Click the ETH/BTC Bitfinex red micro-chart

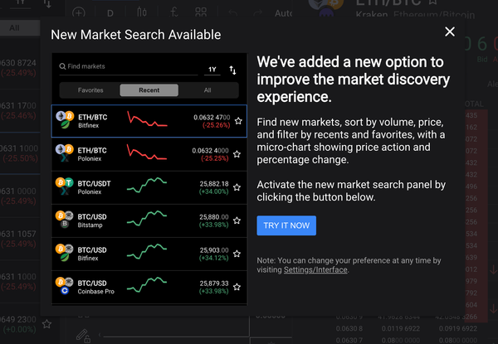point(147,119)
